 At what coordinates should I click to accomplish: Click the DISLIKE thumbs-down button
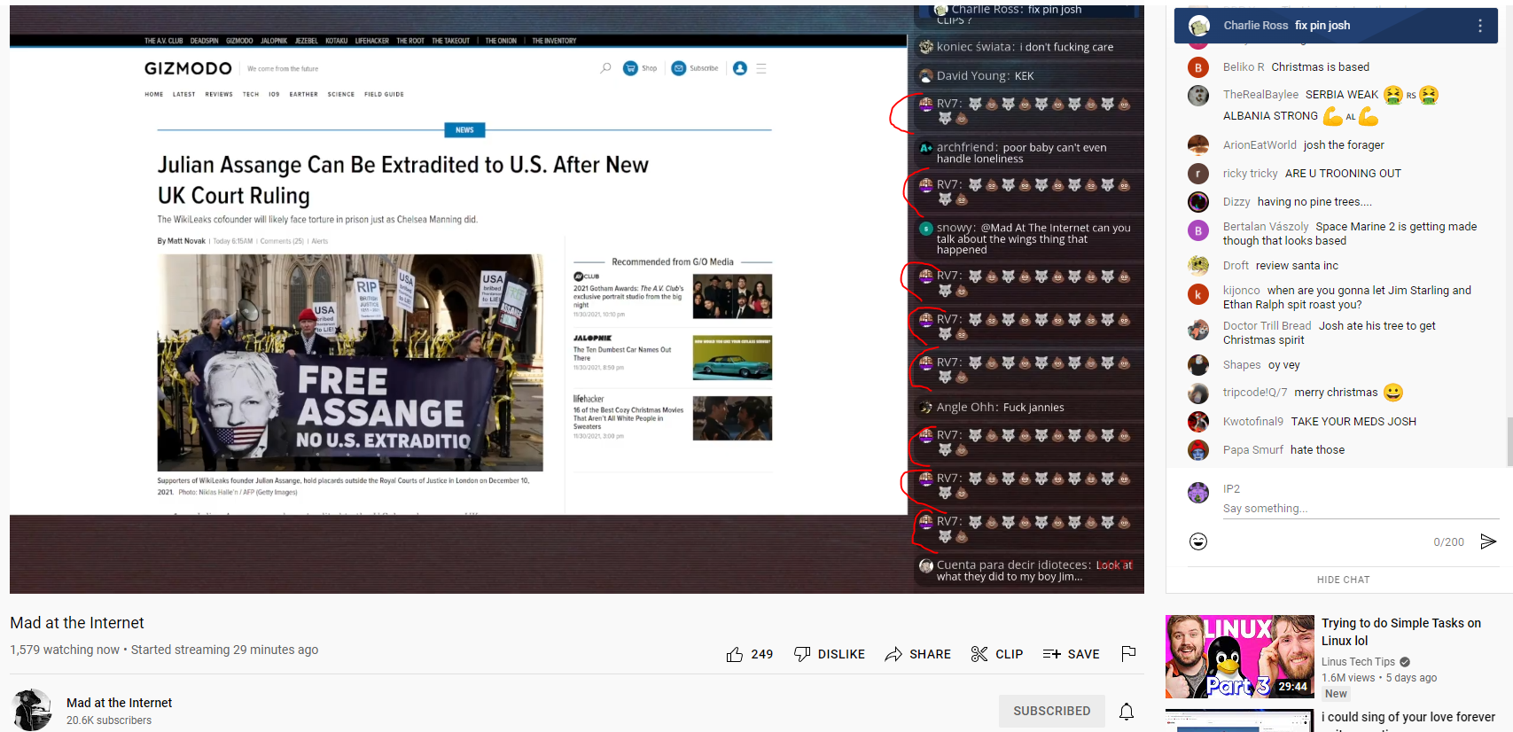(x=830, y=654)
